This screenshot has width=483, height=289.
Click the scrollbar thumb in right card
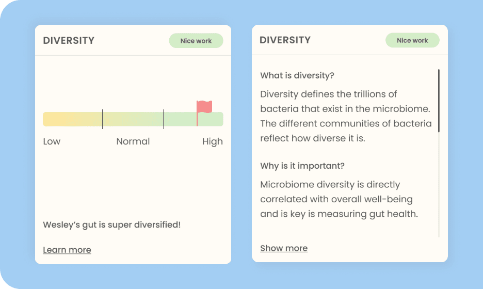pyautogui.click(x=439, y=101)
